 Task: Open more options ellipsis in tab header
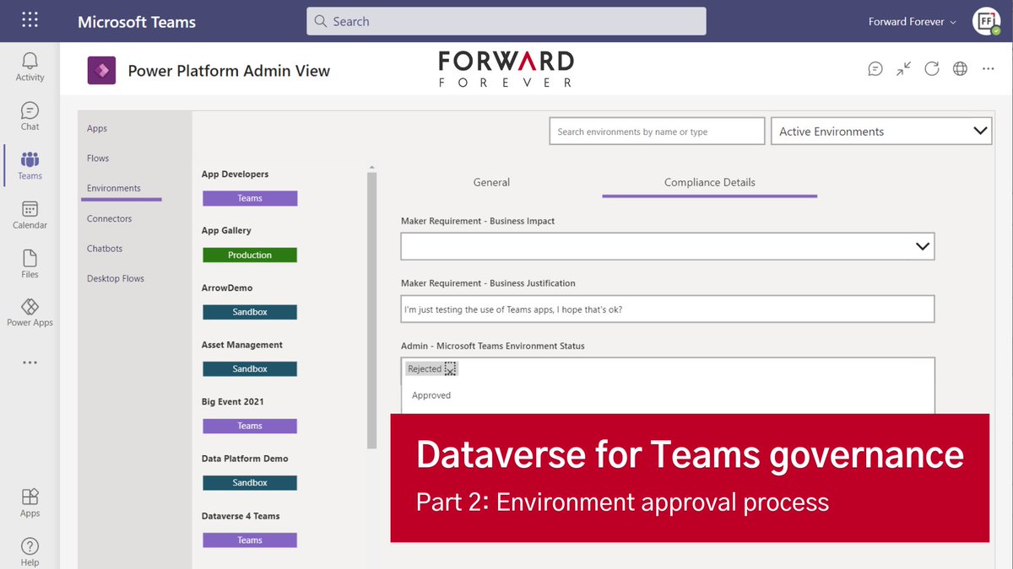tap(988, 69)
